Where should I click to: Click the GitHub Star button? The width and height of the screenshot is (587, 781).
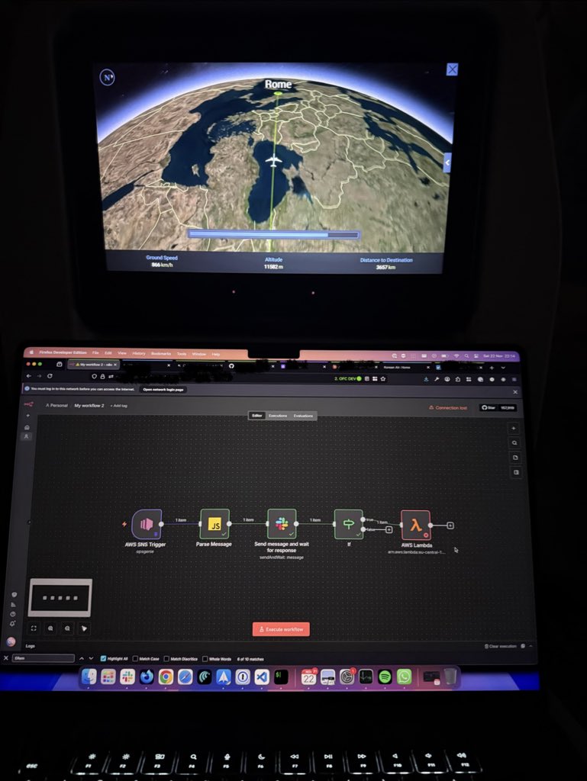[x=498, y=407]
